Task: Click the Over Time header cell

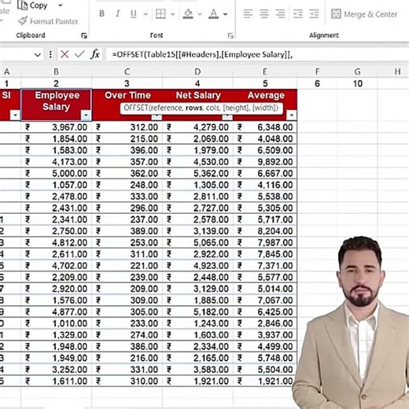Action: coord(127,105)
